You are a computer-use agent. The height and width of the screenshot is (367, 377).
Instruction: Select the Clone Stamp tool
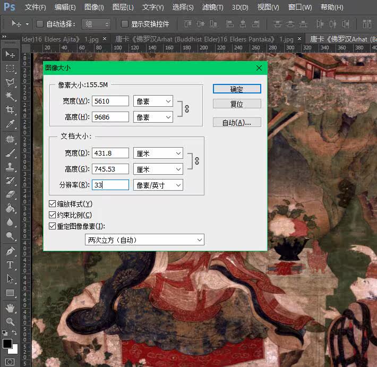(x=10, y=167)
